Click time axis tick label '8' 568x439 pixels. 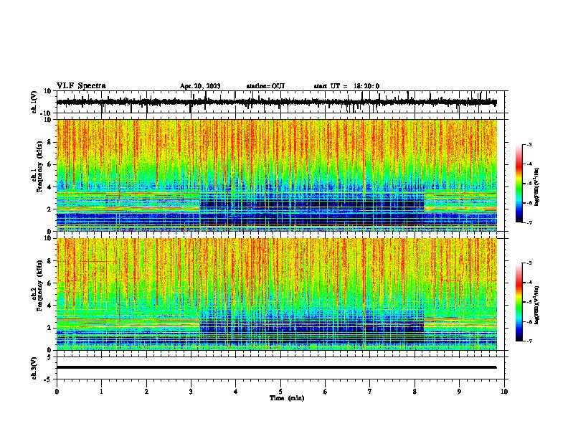pyautogui.click(x=415, y=392)
